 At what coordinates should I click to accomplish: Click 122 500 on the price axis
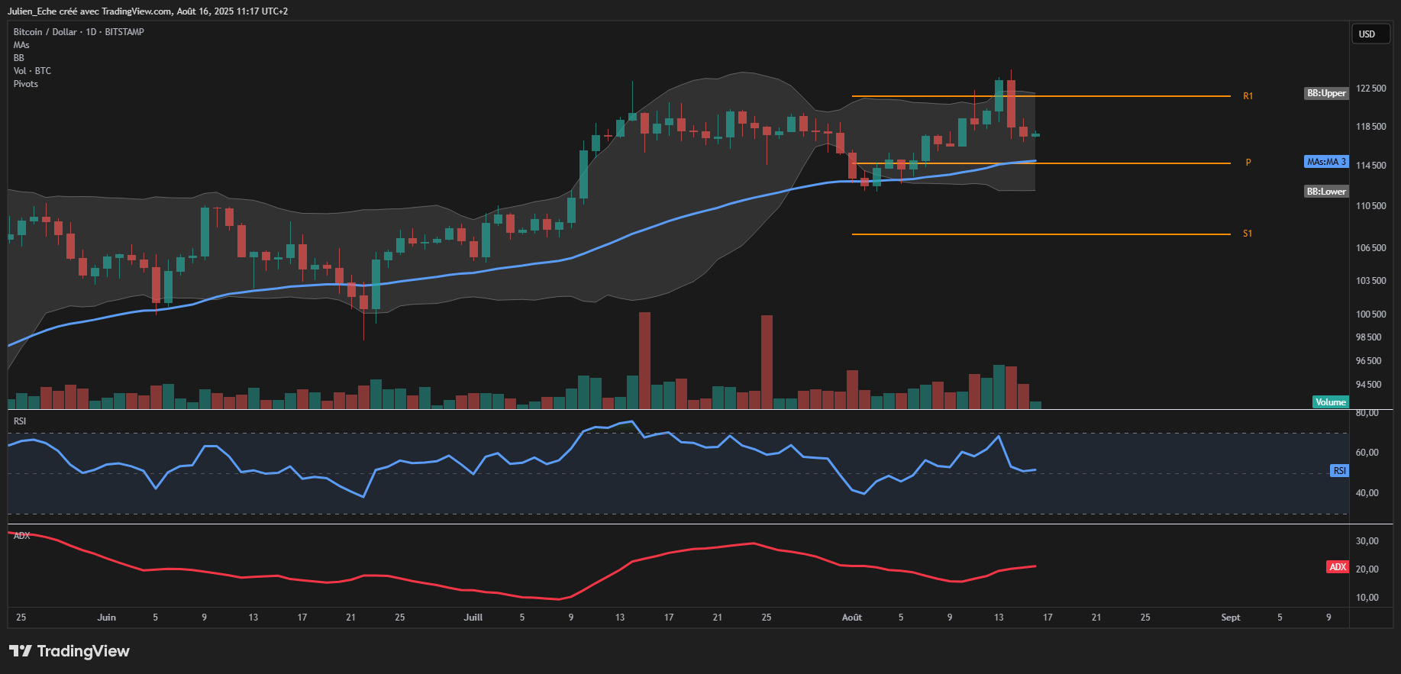(1371, 89)
